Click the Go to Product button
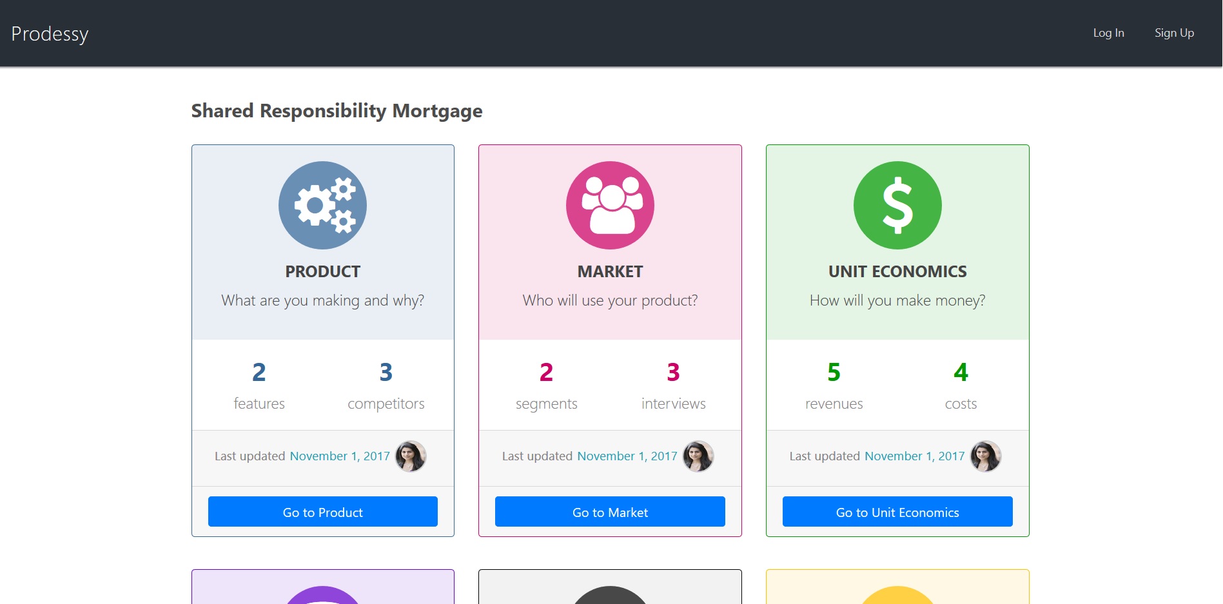1223x604 pixels. pos(323,512)
